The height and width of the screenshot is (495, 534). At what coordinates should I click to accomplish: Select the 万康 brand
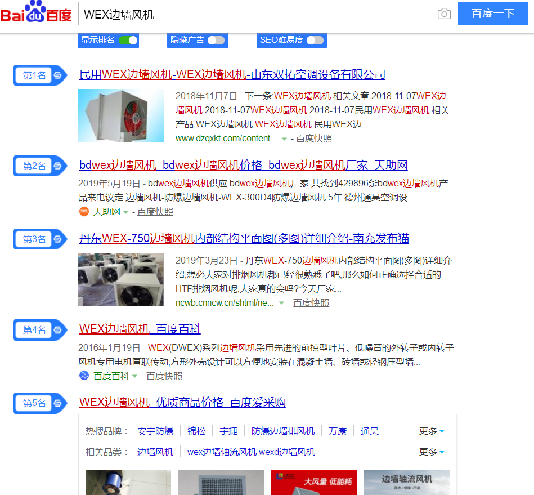[338, 431]
